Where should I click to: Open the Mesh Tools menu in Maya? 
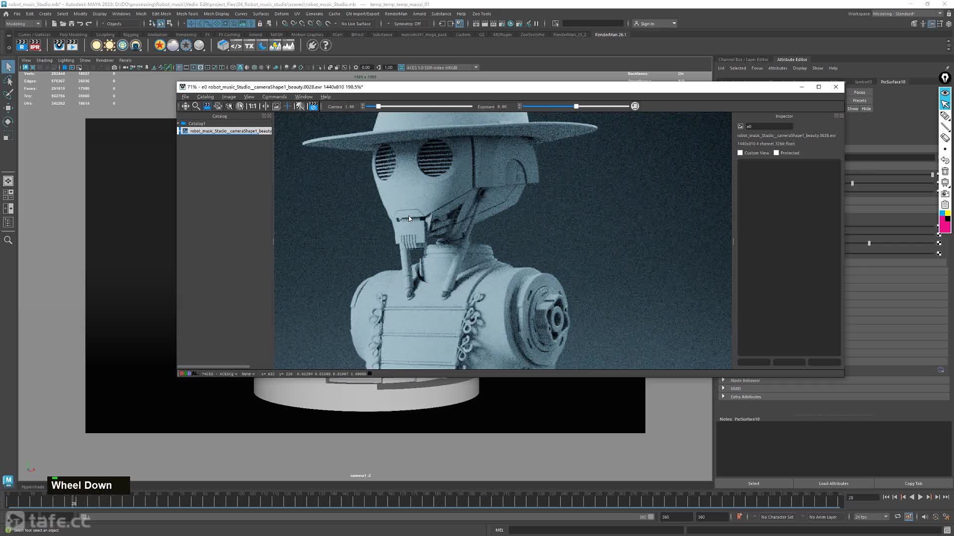point(187,14)
